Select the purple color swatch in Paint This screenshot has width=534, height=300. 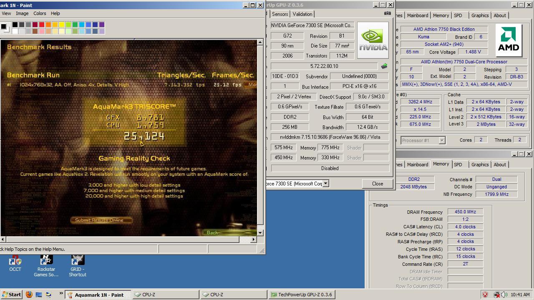tap(102, 25)
